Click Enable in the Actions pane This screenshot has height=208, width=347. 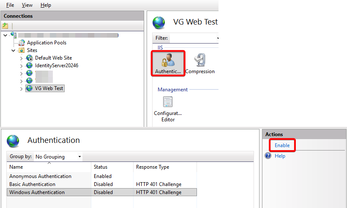click(282, 145)
